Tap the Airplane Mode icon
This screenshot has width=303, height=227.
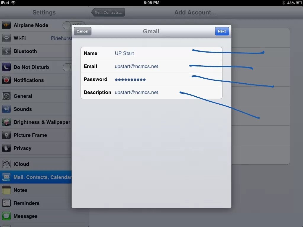coord(6,25)
